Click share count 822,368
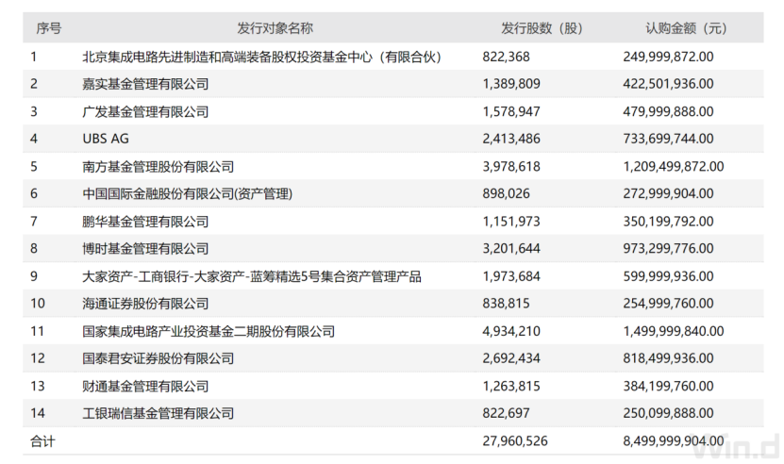The width and height of the screenshot is (784, 464). pyautogui.click(x=506, y=57)
